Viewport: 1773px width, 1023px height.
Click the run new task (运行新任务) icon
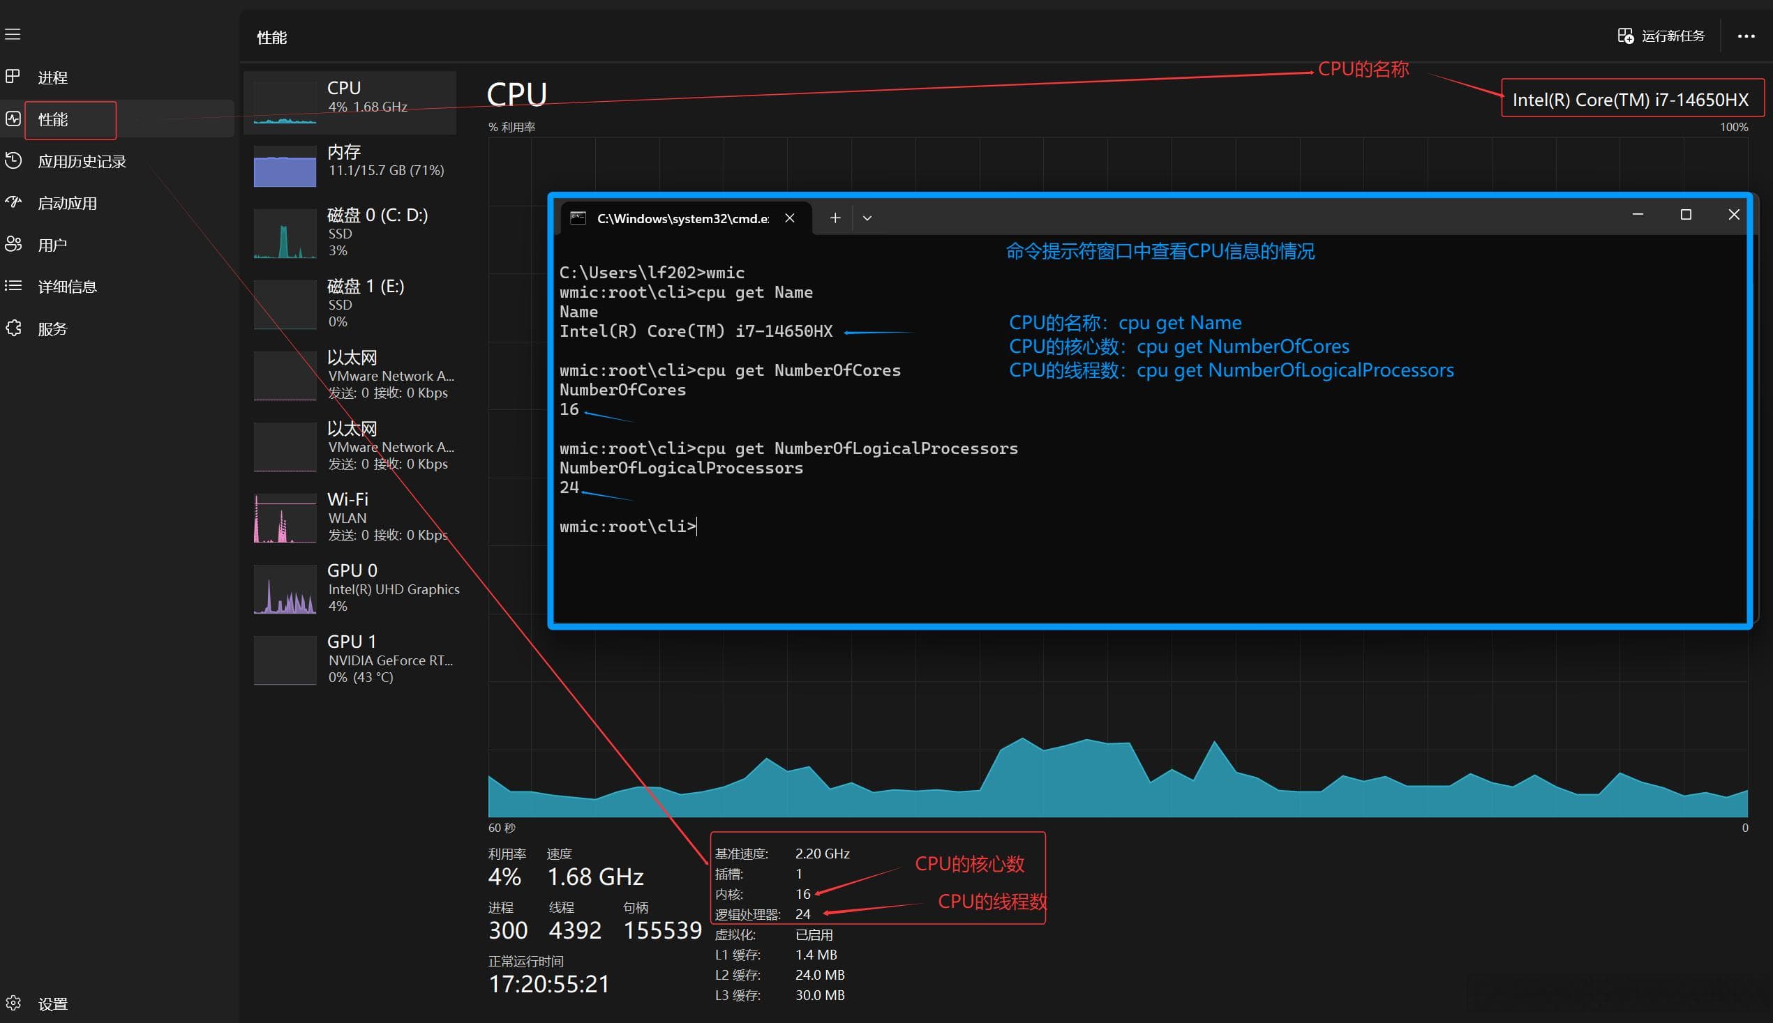(1624, 36)
